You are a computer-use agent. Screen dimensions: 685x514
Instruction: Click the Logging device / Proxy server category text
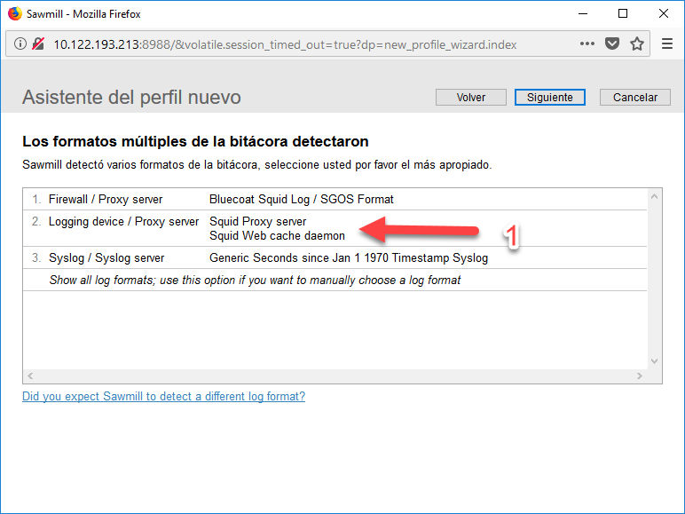point(123,222)
